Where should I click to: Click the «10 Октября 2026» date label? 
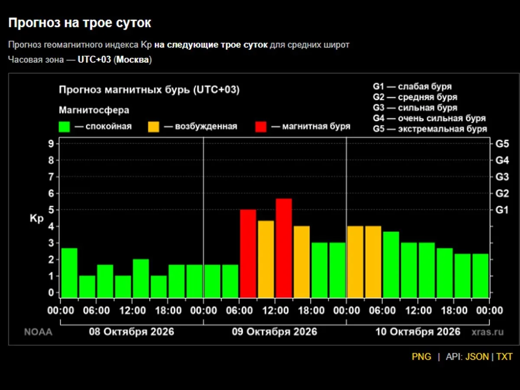pyautogui.click(x=418, y=332)
